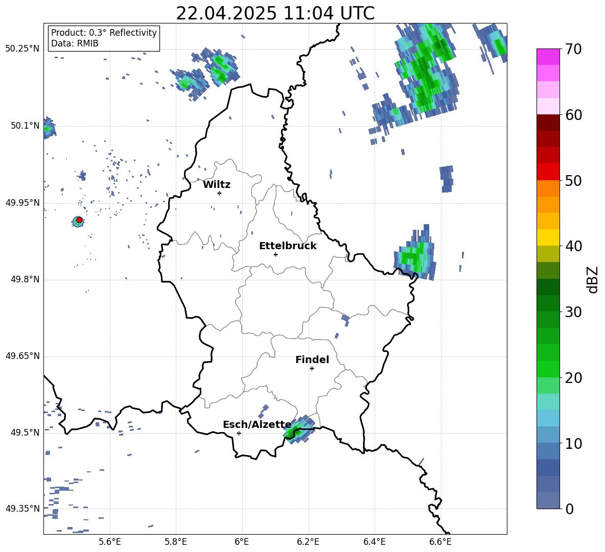The width and height of the screenshot is (605, 552).
Task: Click the 60 dBZ colorbar label
Action: [573, 115]
